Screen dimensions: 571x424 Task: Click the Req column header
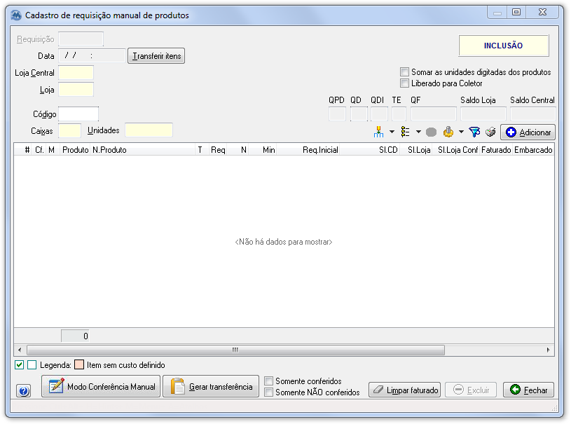[x=218, y=150]
